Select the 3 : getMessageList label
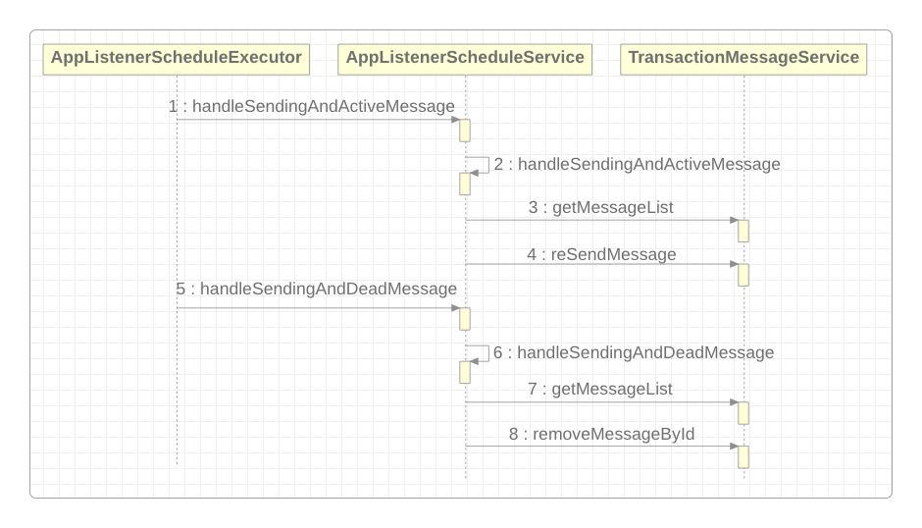922x528 pixels. [601, 207]
